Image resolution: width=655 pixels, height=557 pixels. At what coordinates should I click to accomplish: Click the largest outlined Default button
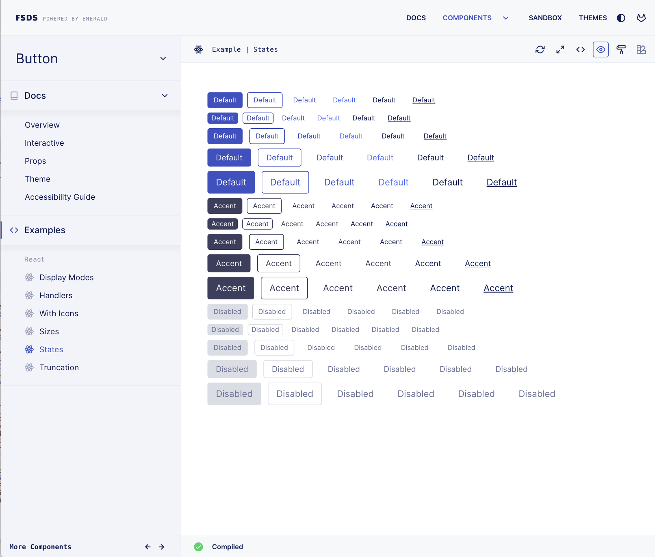[285, 182]
